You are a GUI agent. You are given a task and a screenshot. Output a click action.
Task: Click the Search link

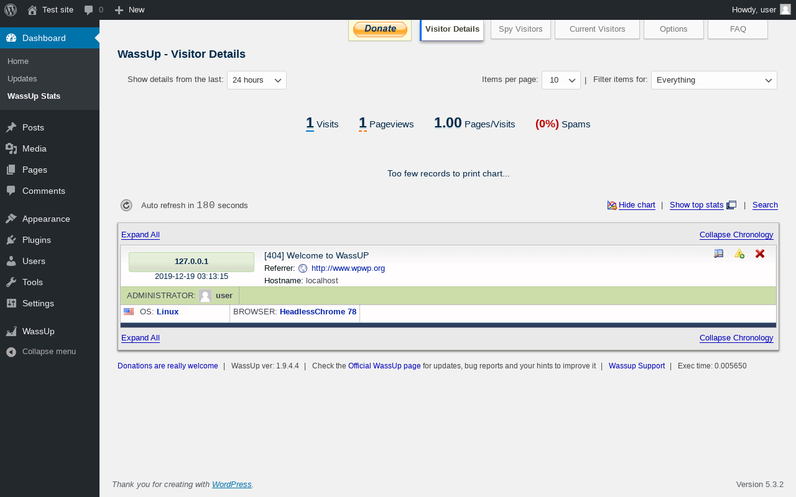(765, 205)
